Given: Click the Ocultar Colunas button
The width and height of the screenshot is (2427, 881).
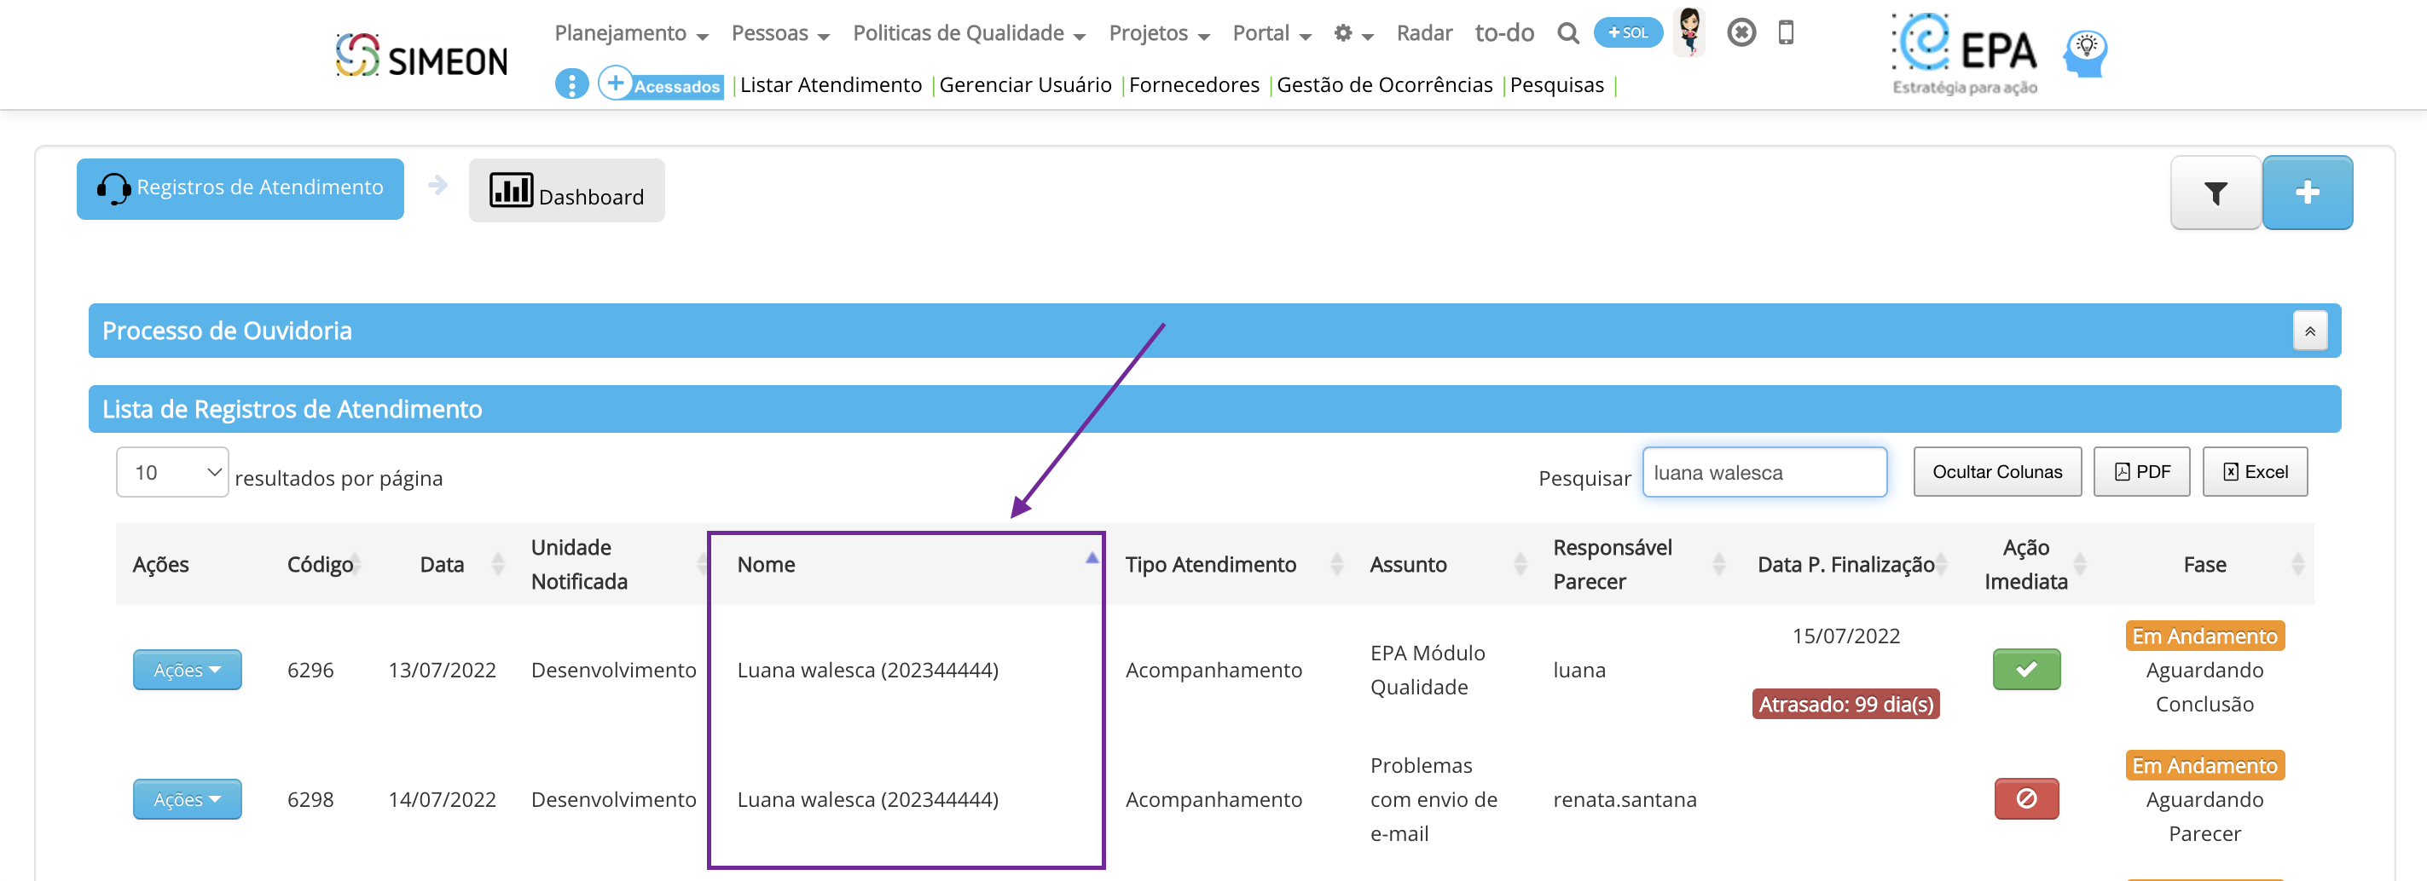Looking at the screenshot, I should (1996, 473).
